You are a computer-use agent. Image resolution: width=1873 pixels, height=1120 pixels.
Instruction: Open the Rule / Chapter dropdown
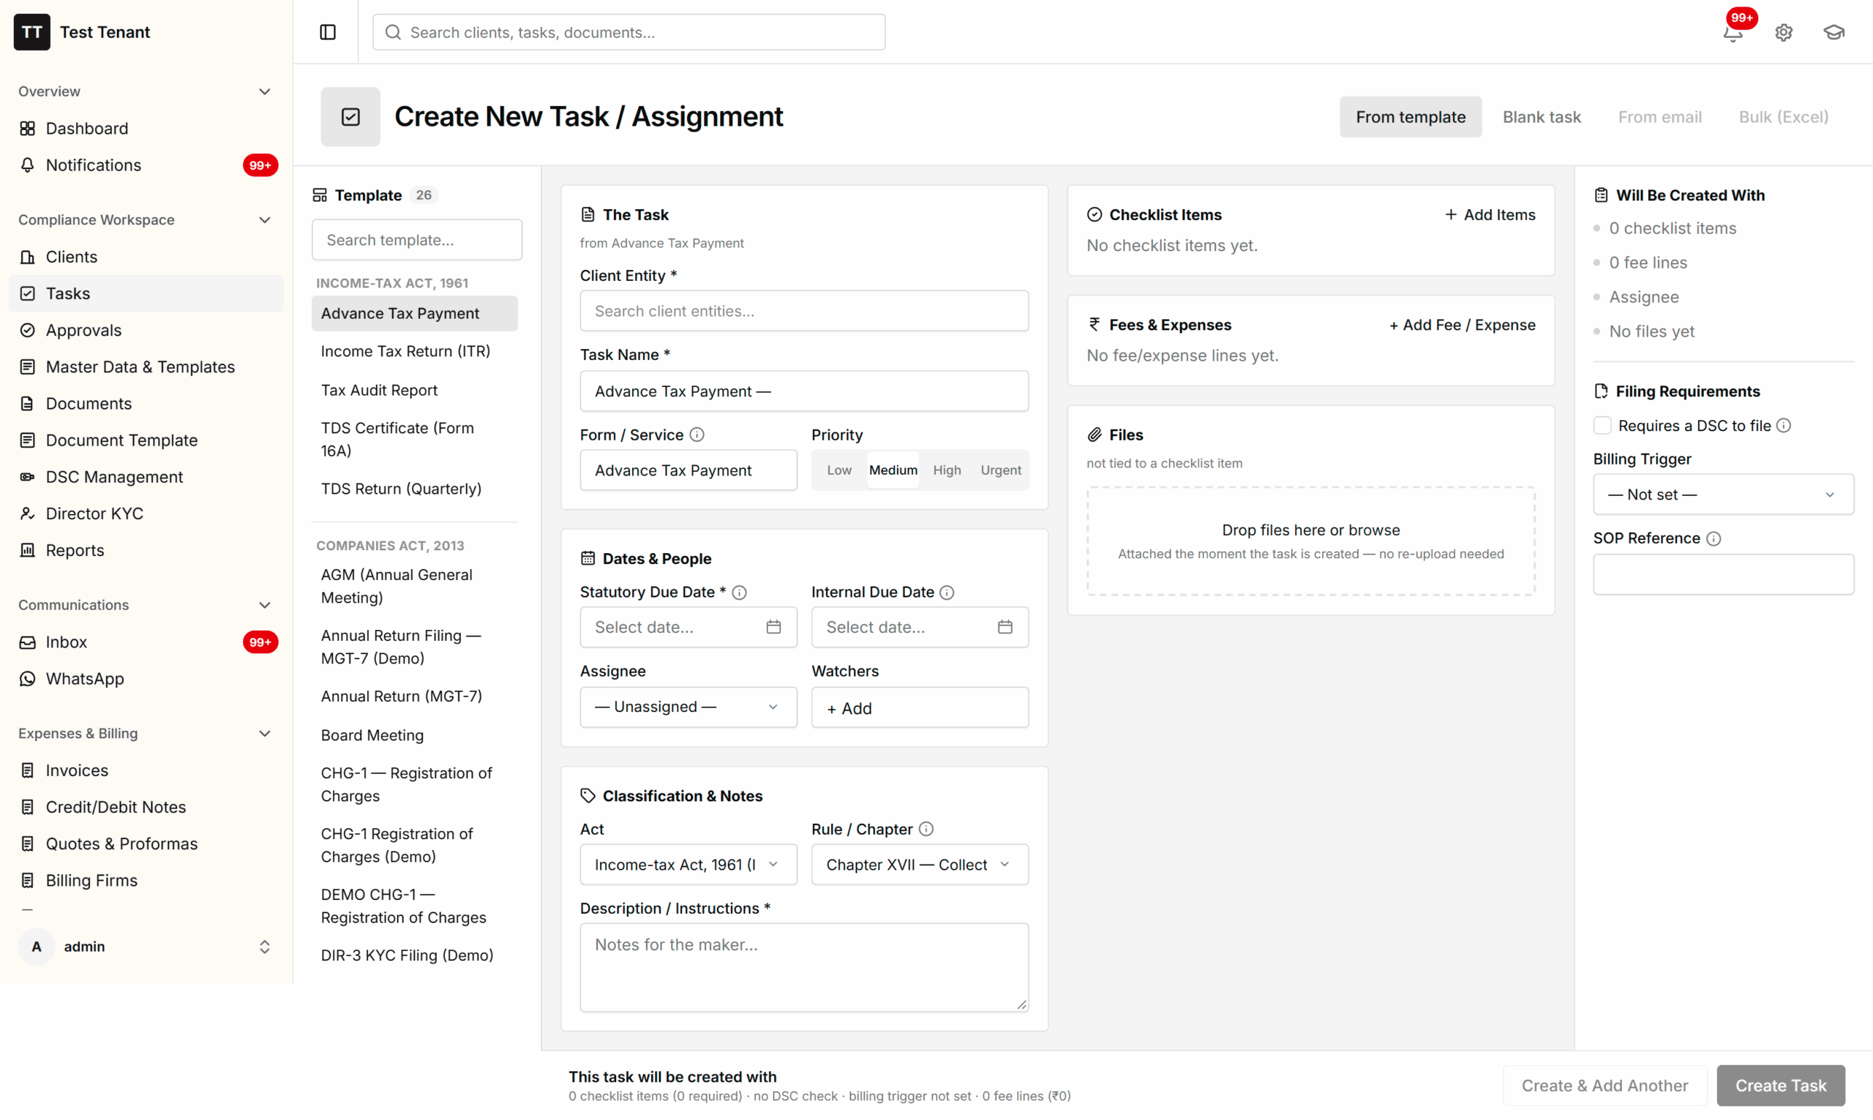[x=920, y=865]
